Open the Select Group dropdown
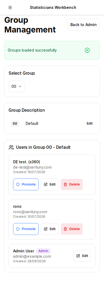This screenshot has height=298, width=104. click(x=17, y=86)
